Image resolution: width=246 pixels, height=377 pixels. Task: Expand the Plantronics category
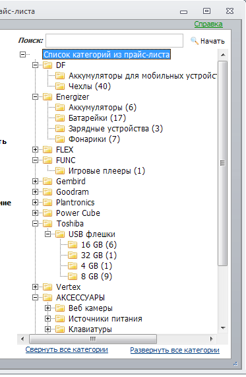(35, 203)
